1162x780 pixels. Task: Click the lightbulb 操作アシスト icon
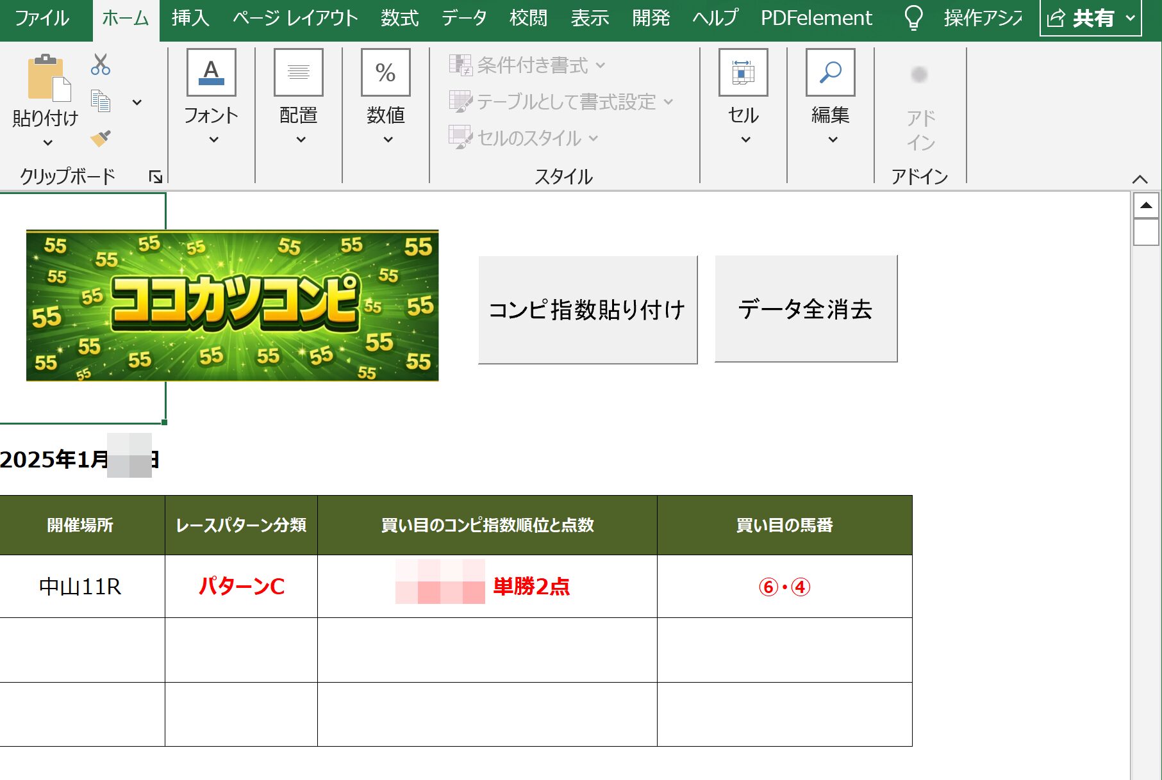[913, 18]
